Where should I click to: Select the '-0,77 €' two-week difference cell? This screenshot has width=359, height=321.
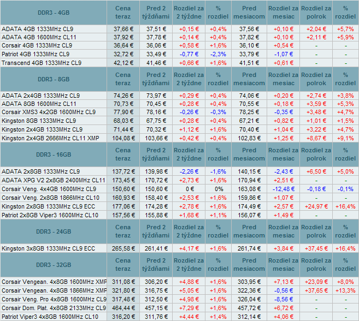pos(189,54)
